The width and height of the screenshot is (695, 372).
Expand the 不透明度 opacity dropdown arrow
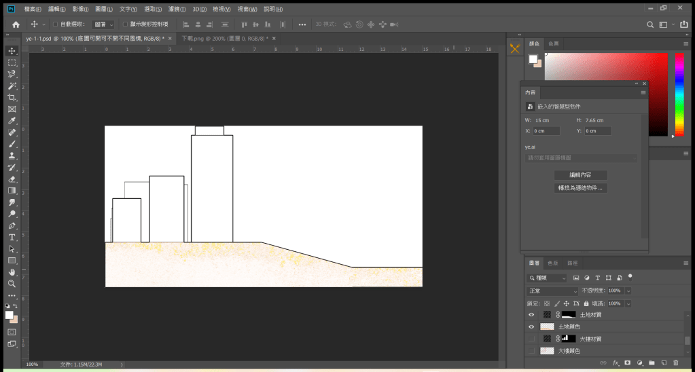click(x=628, y=291)
